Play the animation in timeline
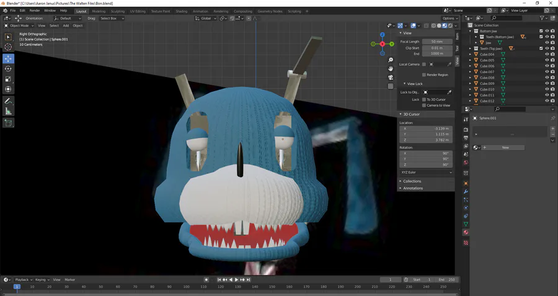558x296 pixels. click(236, 280)
